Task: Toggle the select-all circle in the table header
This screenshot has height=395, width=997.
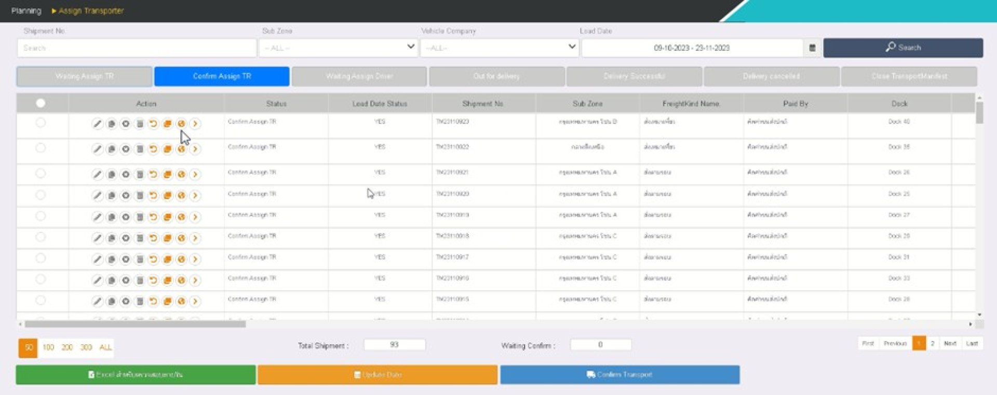Action: point(41,103)
